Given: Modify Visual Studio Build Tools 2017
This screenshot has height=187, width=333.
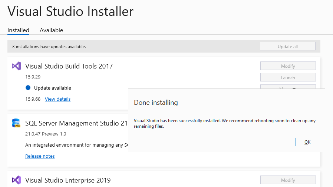Looking at the screenshot, I should [288, 66].
